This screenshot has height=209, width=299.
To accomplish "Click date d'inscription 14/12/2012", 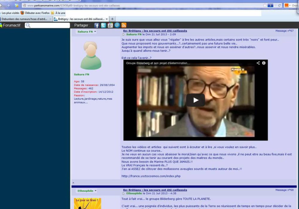I will [x=93, y=92].
